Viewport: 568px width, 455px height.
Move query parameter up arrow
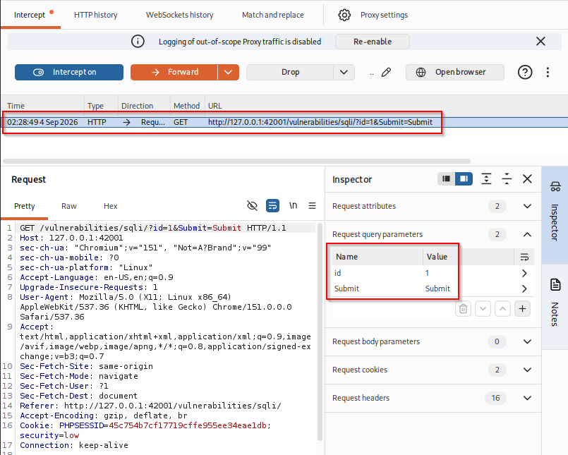[502, 309]
